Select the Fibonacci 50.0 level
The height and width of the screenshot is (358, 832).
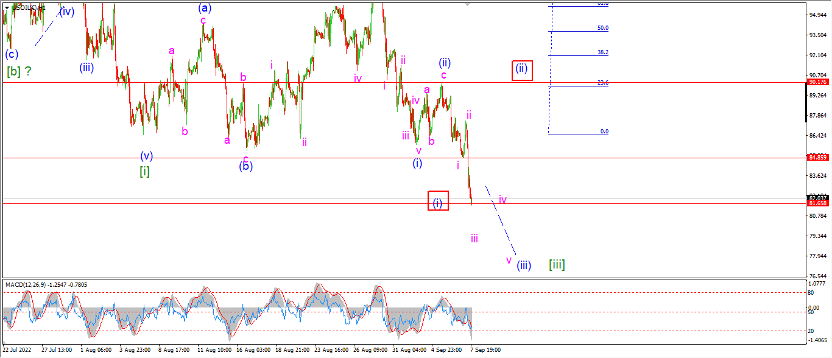click(x=602, y=28)
